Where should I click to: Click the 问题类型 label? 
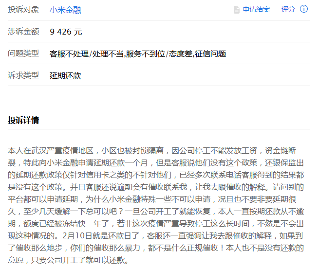pyautogui.click(x=23, y=54)
